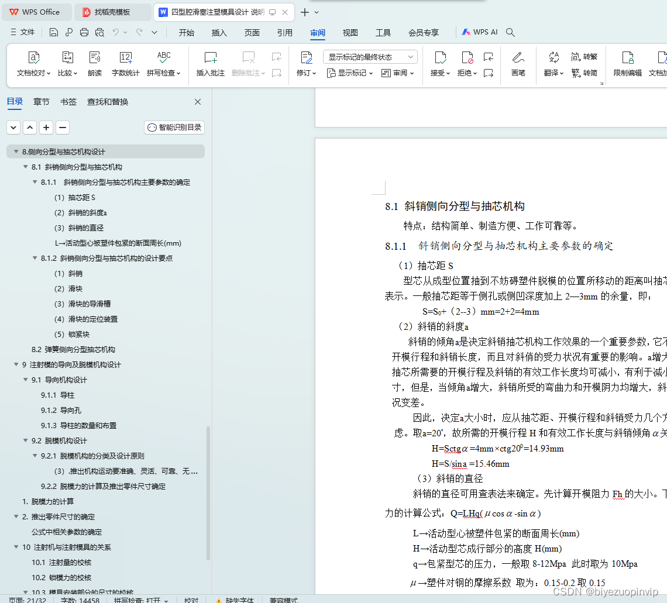This screenshot has height=603, width=667.
Task: Open the 显示标记的最终状态 dropdown
Action: [x=370, y=57]
